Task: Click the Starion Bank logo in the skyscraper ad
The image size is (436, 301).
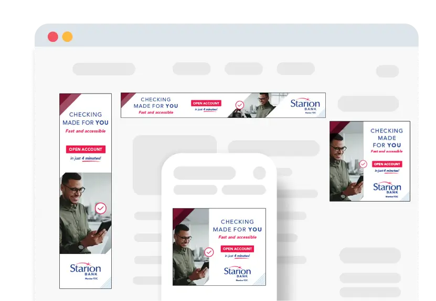Action: click(86, 271)
